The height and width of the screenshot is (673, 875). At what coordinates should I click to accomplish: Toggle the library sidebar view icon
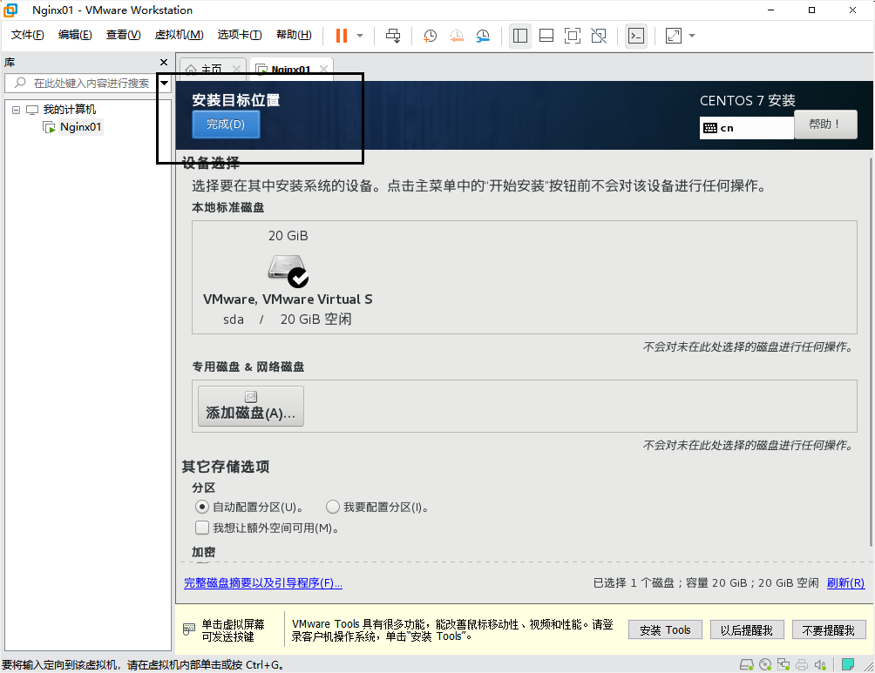point(520,36)
